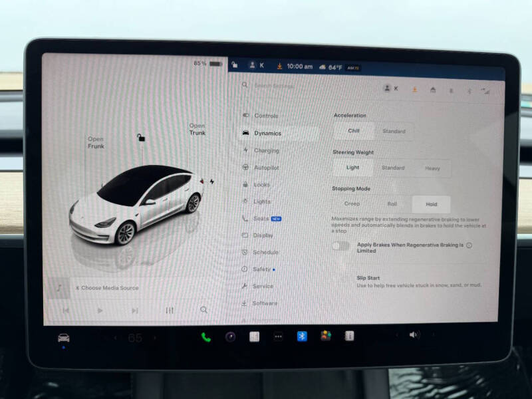This screenshot has width=532, height=399.
Task: Open the profile K icon in the settings header
Action: (390, 88)
